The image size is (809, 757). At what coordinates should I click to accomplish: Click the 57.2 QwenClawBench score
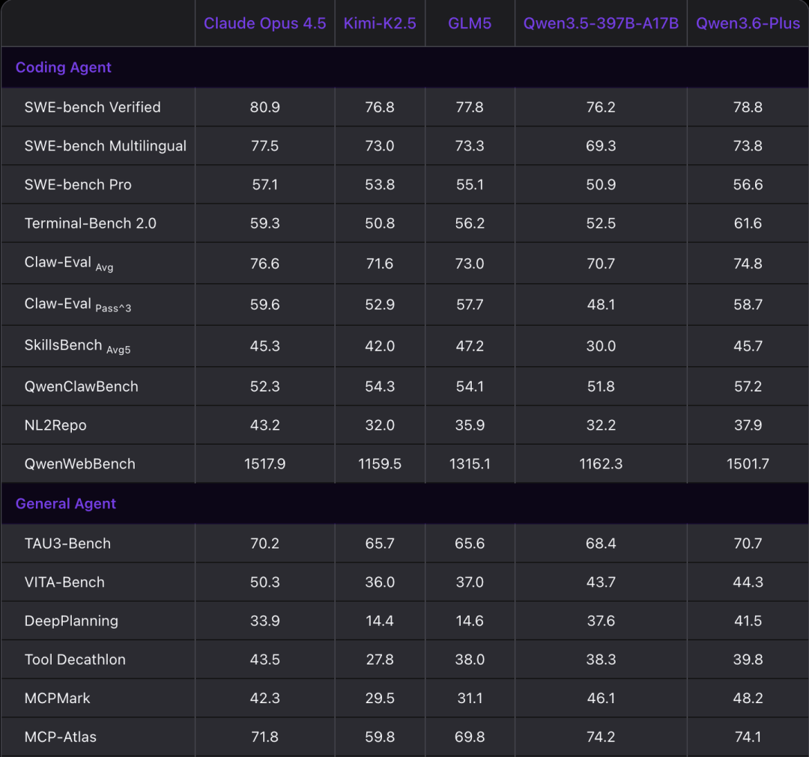point(748,387)
